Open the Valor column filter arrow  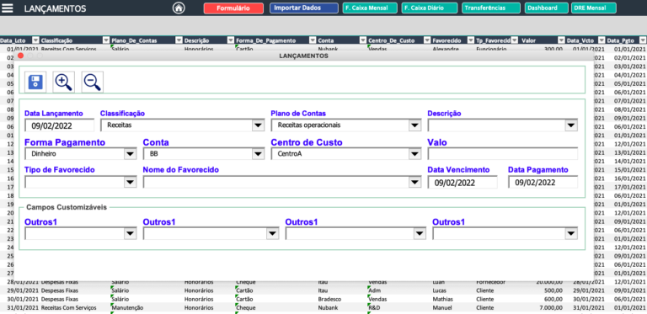pyautogui.click(x=561, y=40)
